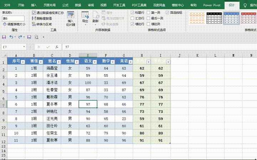Select the cell containing 潘冰洁
The width and height of the screenshot is (257, 160).
tap(52, 82)
